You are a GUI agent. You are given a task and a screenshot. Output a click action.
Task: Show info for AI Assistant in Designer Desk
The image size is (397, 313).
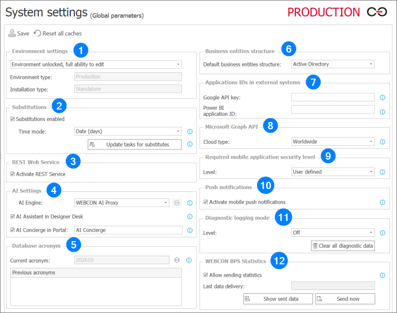tap(190, 216)
